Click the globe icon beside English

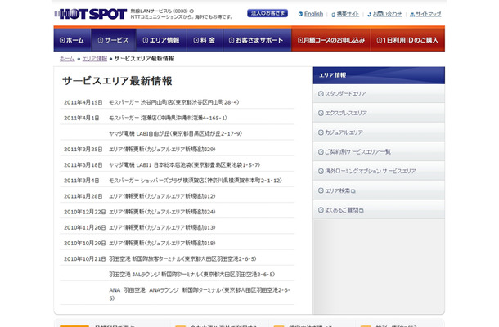(300, 14)
